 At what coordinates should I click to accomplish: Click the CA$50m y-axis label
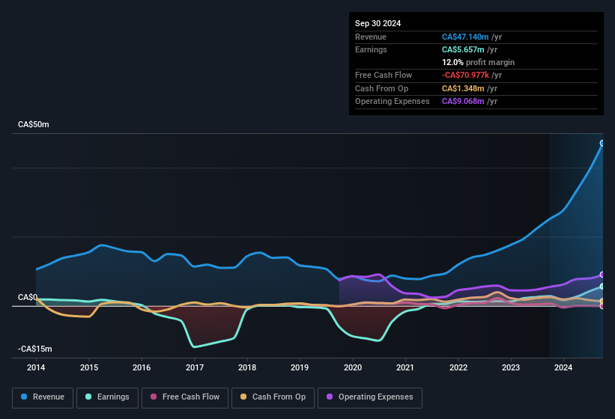pyautogui.click(x=34, y=124)
